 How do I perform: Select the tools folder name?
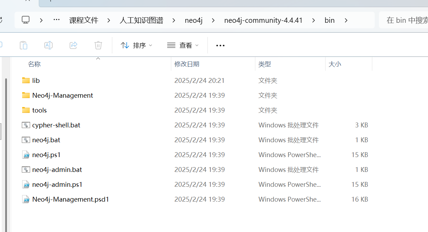(39, 110)
